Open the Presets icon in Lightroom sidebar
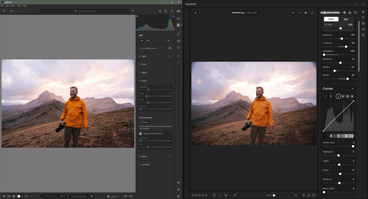Screen dimensions: 368x199 point(178,18)
